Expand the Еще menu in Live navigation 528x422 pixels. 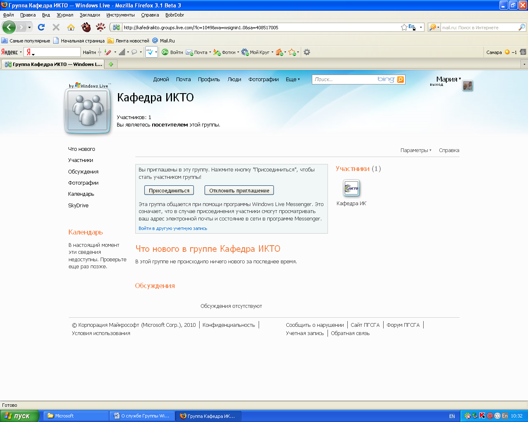pyautogui.click(x=293, y=80)
